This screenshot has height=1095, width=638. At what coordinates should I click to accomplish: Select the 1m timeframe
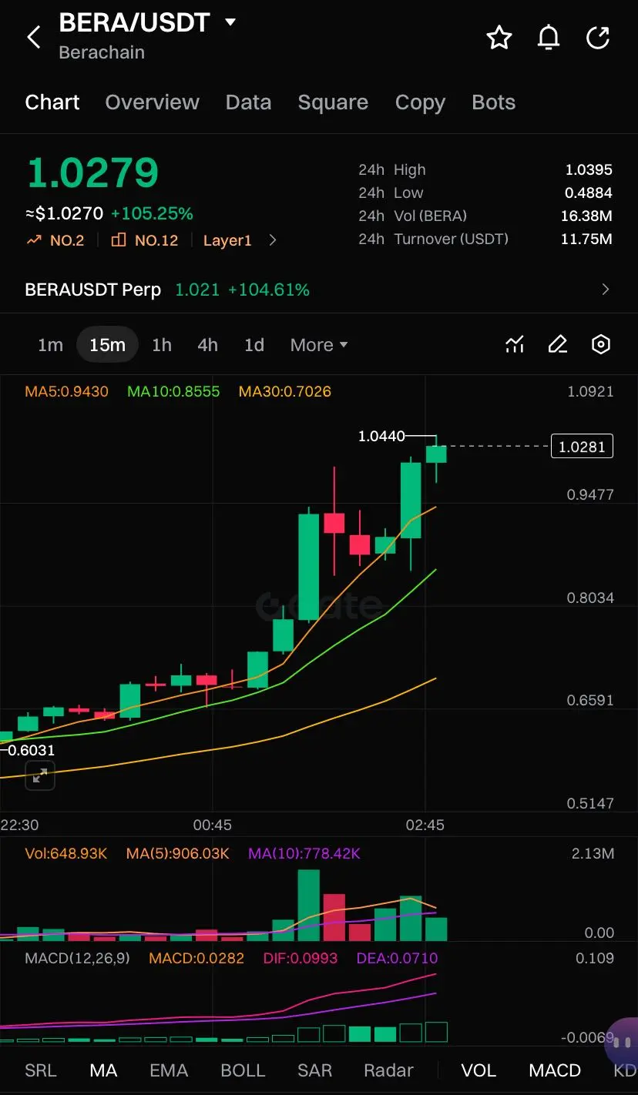point(50,345)
